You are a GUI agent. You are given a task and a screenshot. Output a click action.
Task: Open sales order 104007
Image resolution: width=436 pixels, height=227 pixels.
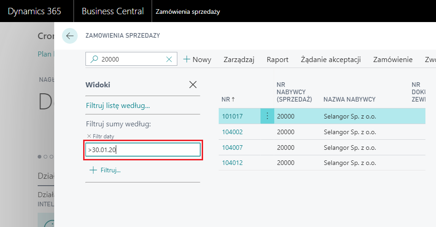(x=232, y=148)
